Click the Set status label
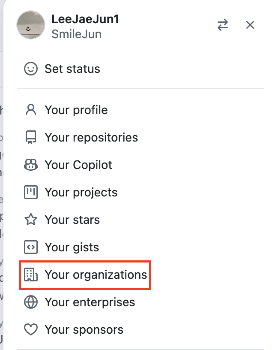Image resolution: width=275 pixels, height=350 pixels. coord(72,69)
